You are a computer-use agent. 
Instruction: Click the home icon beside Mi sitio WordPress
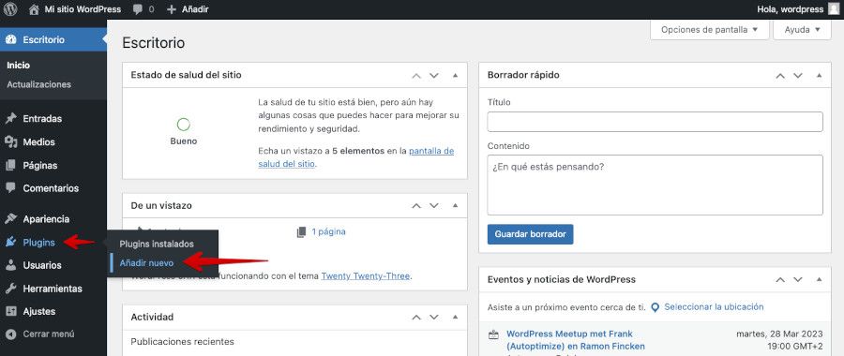(34, 9)
